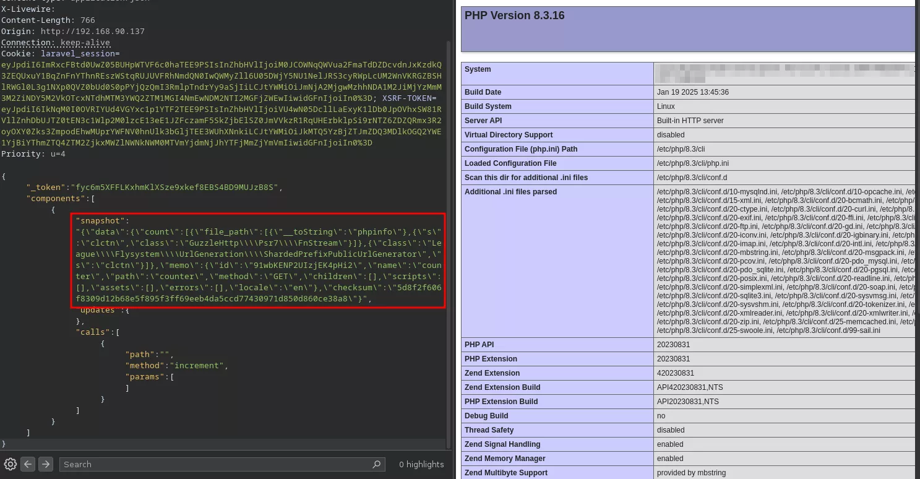This screenshot has height=479, width=920.
Task: Click the vertical scrollbar on the right edge
Action: [918, 248]
